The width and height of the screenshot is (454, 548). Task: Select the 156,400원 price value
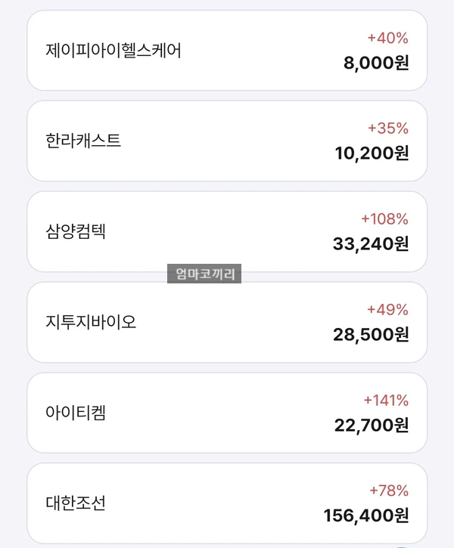tap(366, 515)
